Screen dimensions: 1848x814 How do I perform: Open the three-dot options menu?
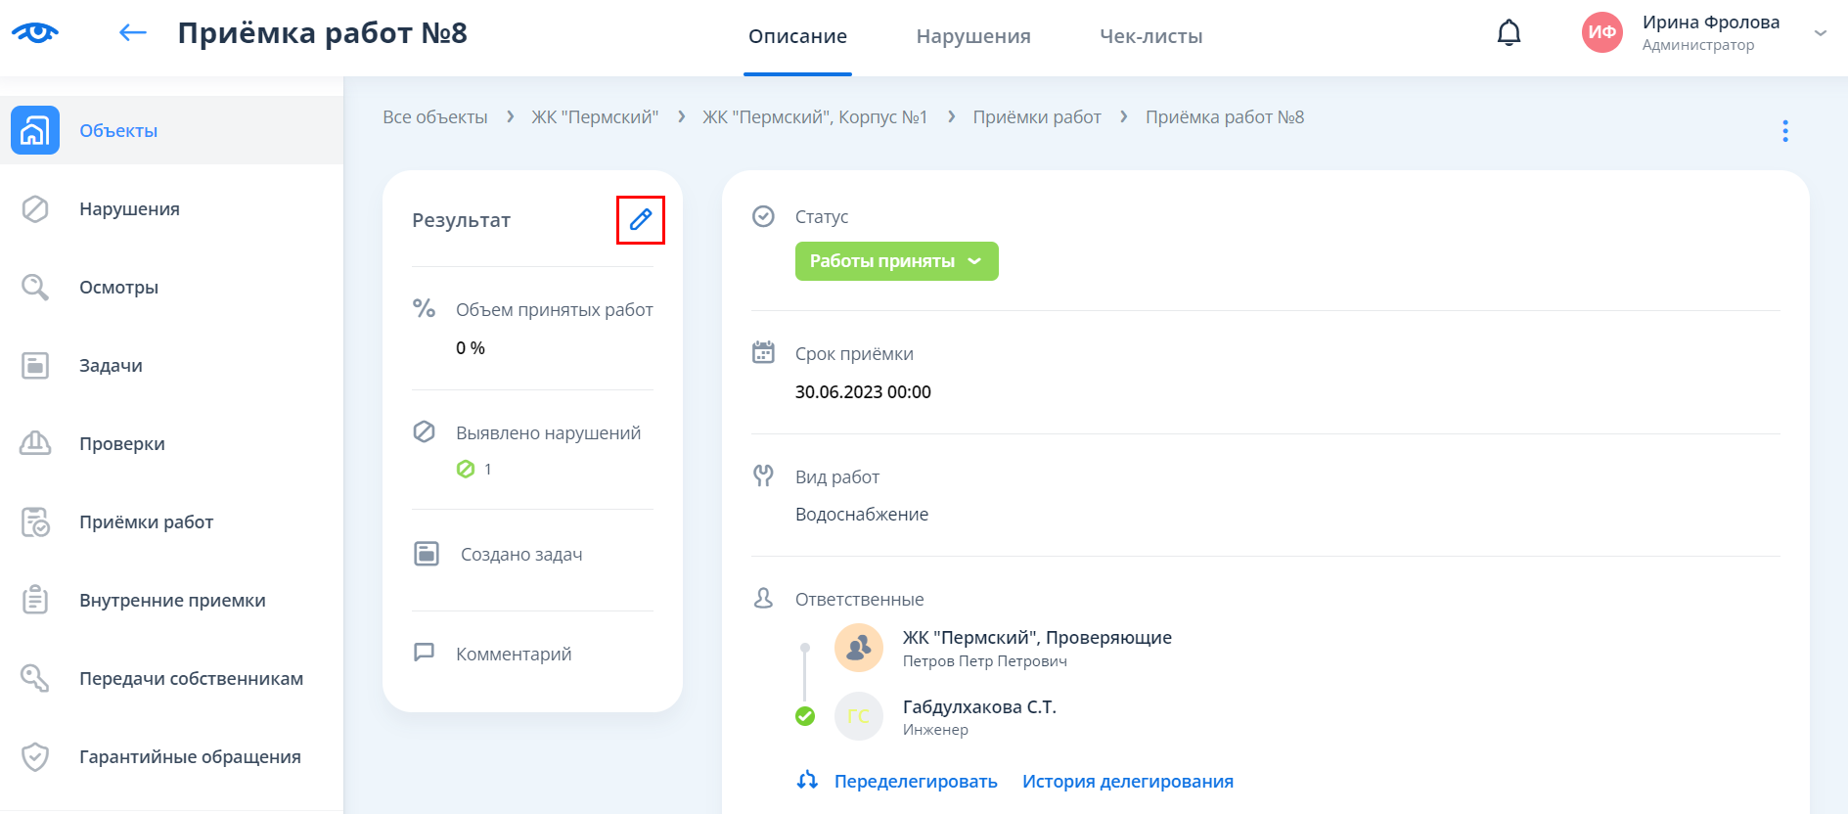(x=1784, y=131)
